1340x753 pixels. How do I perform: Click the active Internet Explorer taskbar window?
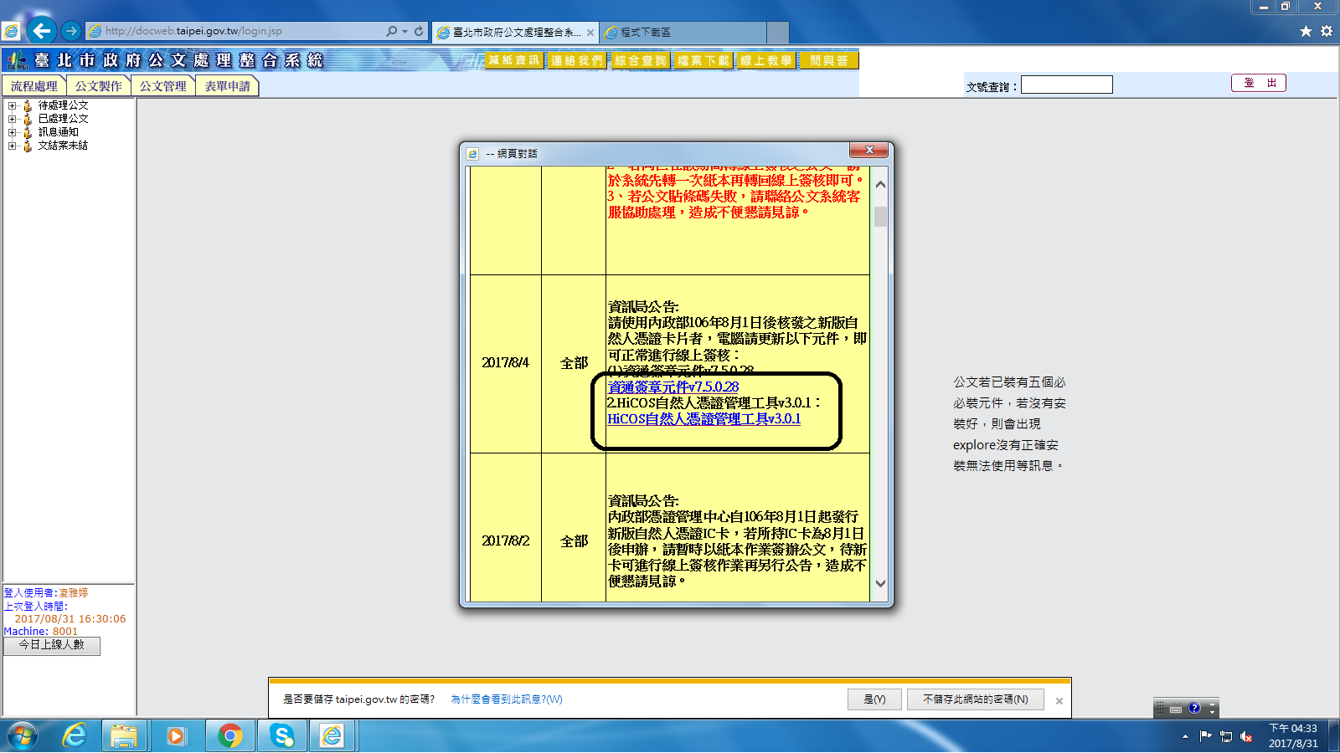pos(332,736)
